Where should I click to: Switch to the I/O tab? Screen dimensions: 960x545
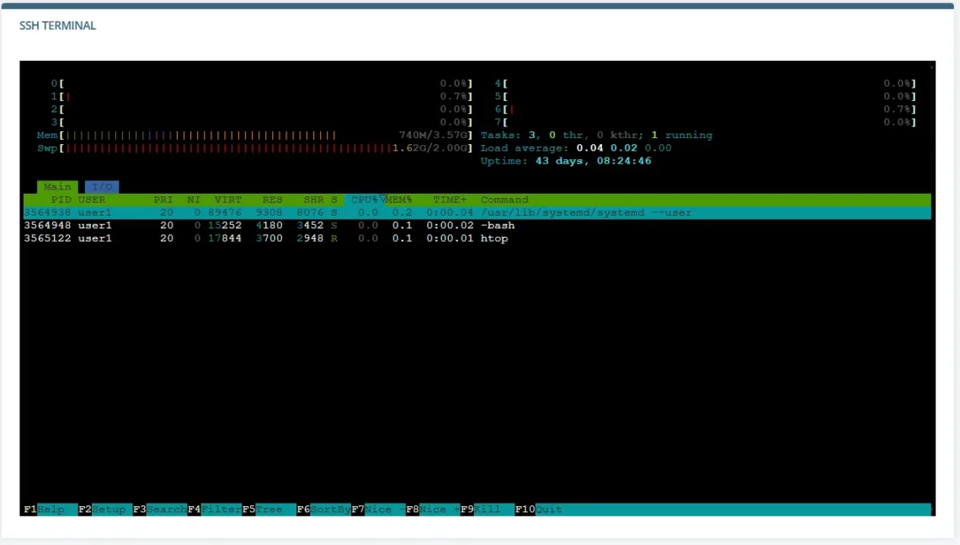click(x=102, y=186)
